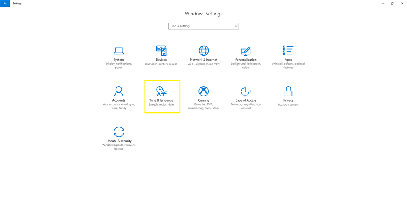
Task: Click "Narrator, magnifier, high contrast" description
Action: click(x=246, y=106)
